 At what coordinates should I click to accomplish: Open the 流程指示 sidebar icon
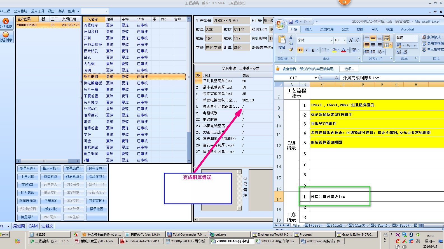(6, 36)
